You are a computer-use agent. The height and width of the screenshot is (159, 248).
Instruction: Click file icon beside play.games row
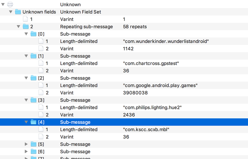click(x=41, y=85)
